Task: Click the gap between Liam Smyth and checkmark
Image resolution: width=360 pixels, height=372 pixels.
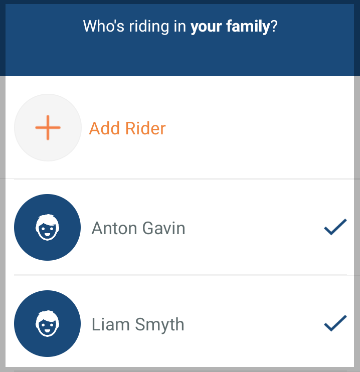Action: [x=256, y=324]
